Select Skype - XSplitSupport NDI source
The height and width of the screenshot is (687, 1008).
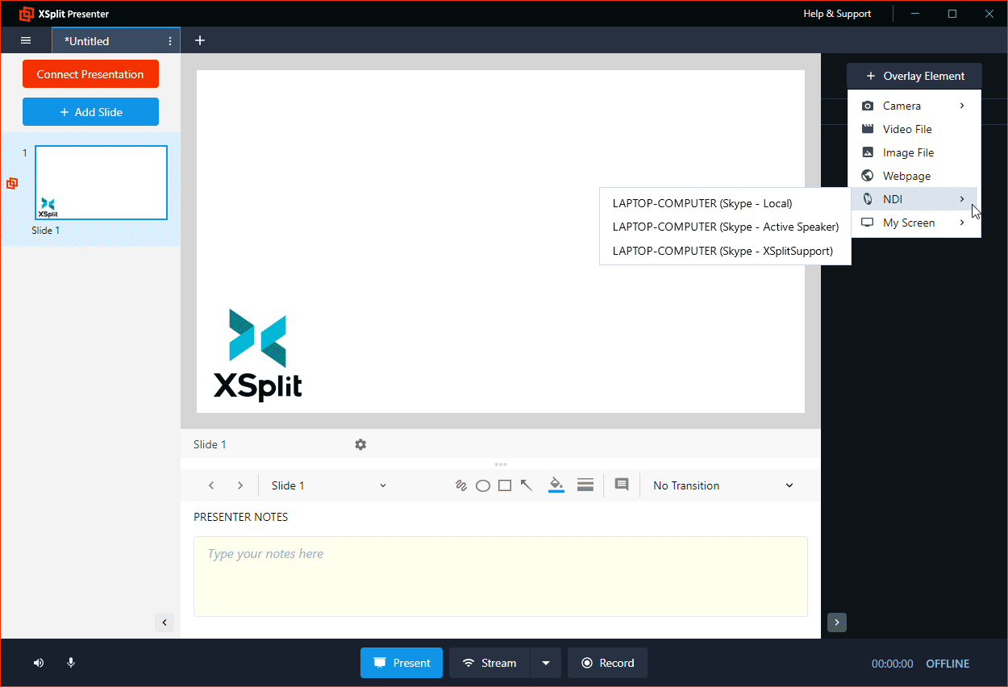pos(726,251)
